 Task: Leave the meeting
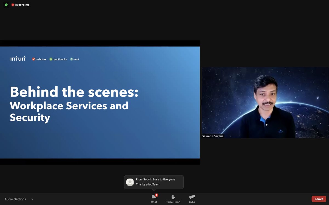(319, 199)
